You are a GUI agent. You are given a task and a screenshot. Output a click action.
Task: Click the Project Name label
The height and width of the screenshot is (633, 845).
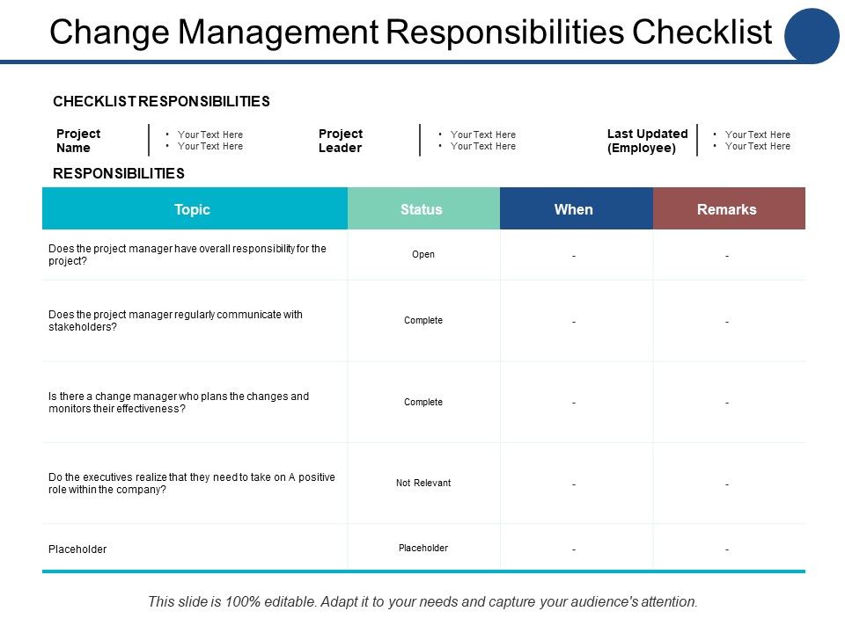click(x=78, y=141)
